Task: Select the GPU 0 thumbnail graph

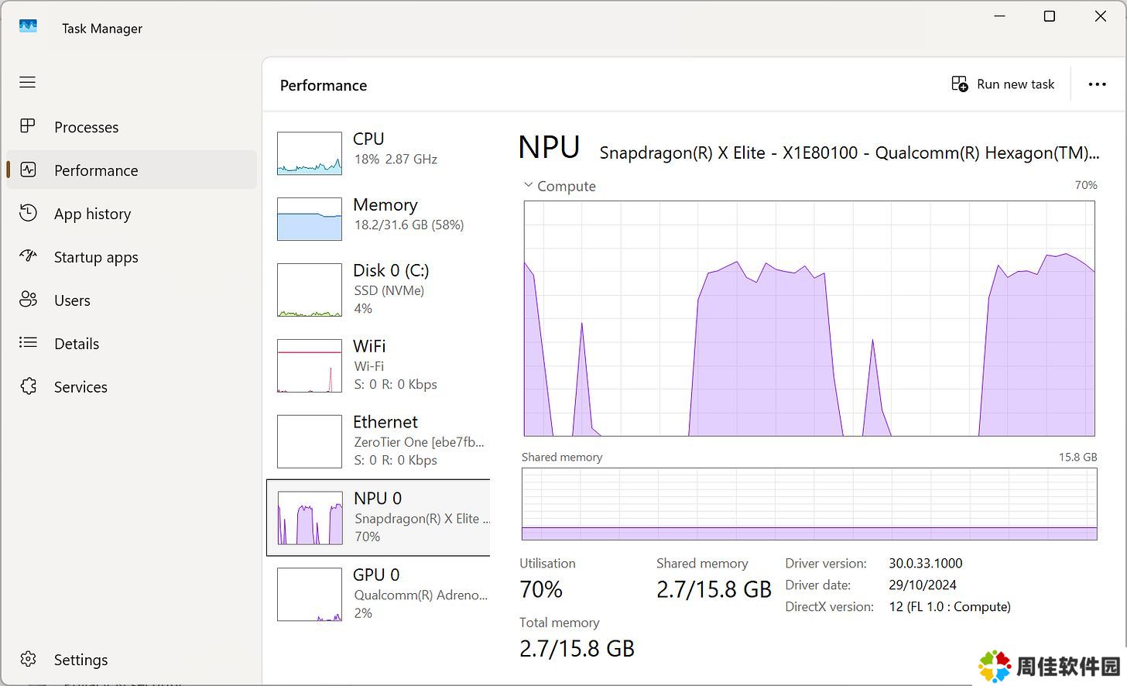Action: coord(310,595)
